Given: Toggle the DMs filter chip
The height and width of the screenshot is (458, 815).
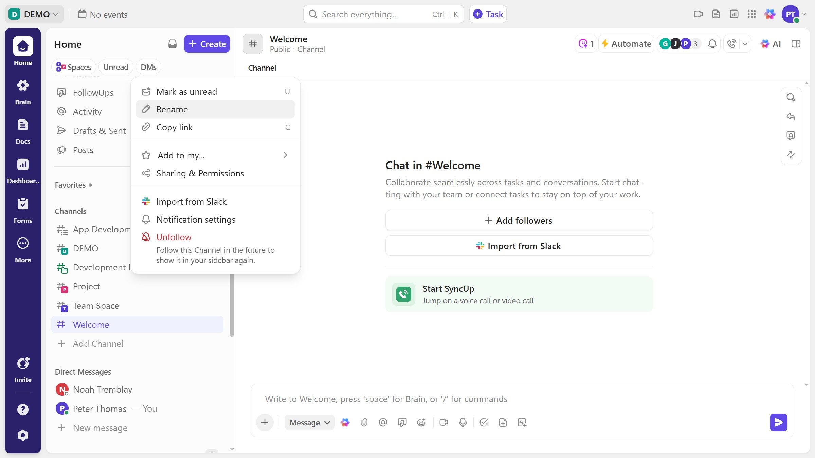Looking at the screenshot, I should 148,67.
